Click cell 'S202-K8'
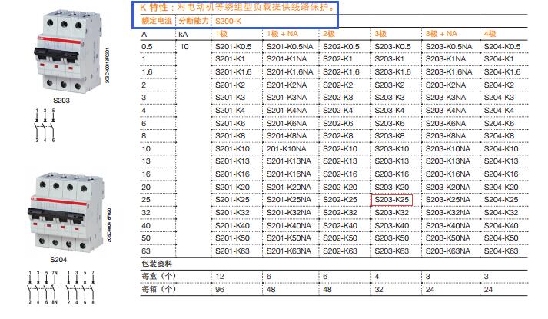Image resolution: width=548 pixels, height=319 pixels. 338,136
